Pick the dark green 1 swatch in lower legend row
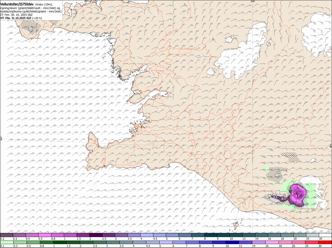 click(x=60, y=242)
